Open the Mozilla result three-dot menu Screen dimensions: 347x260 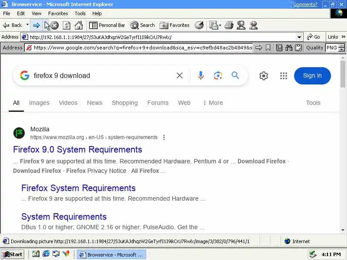(x=164, y=137)
